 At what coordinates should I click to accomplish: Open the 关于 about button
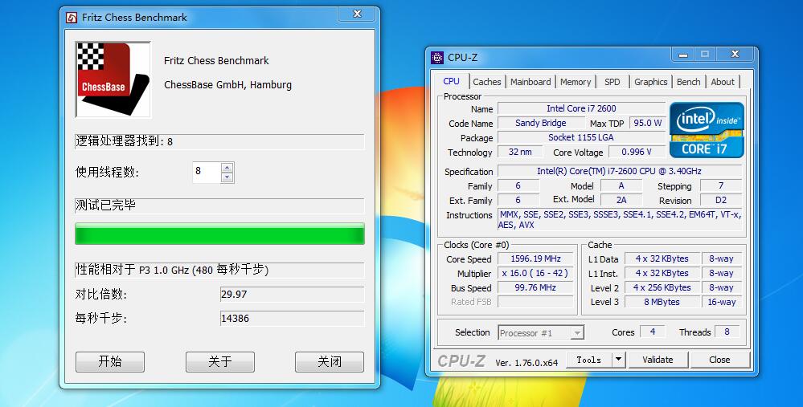click(x=220, y=362)
